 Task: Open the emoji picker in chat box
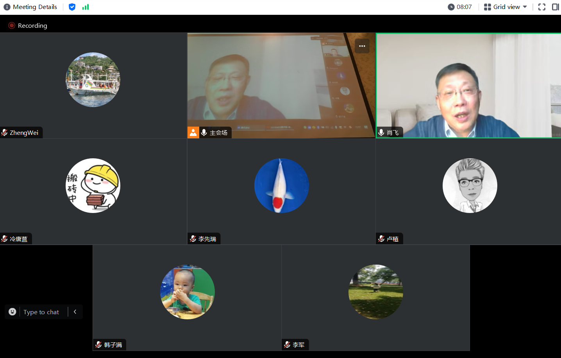13,312
